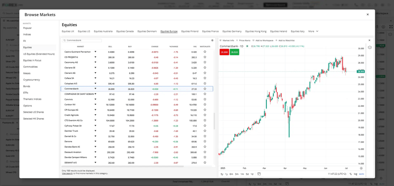This screenshot has height=186, width=394.
Task: Expand Coface SA dropdown arrow
Action: coord(95,78)
